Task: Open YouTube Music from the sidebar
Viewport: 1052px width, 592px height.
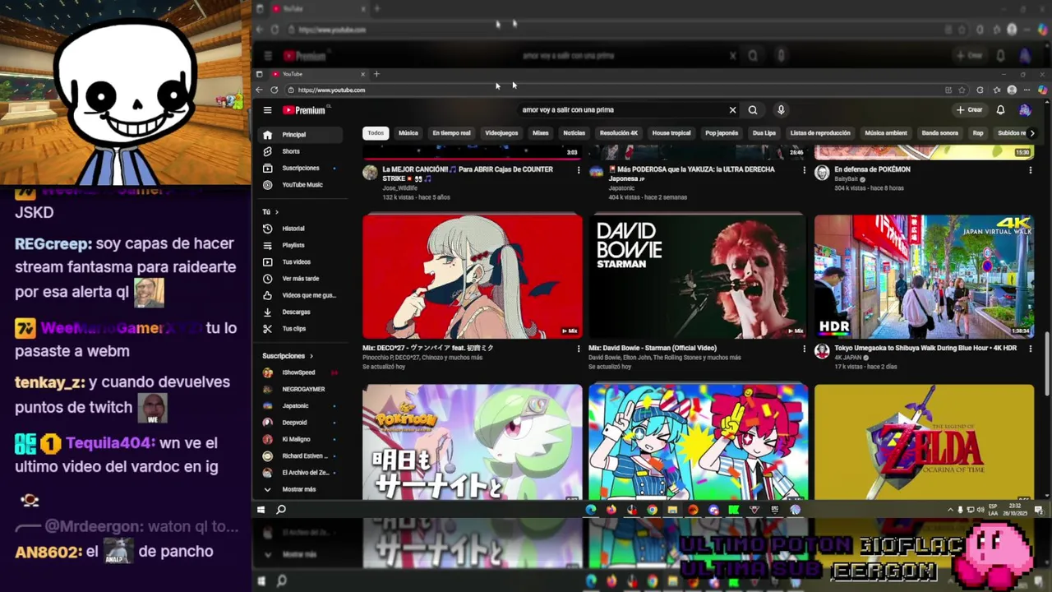Action: click(x=301, y=185)
